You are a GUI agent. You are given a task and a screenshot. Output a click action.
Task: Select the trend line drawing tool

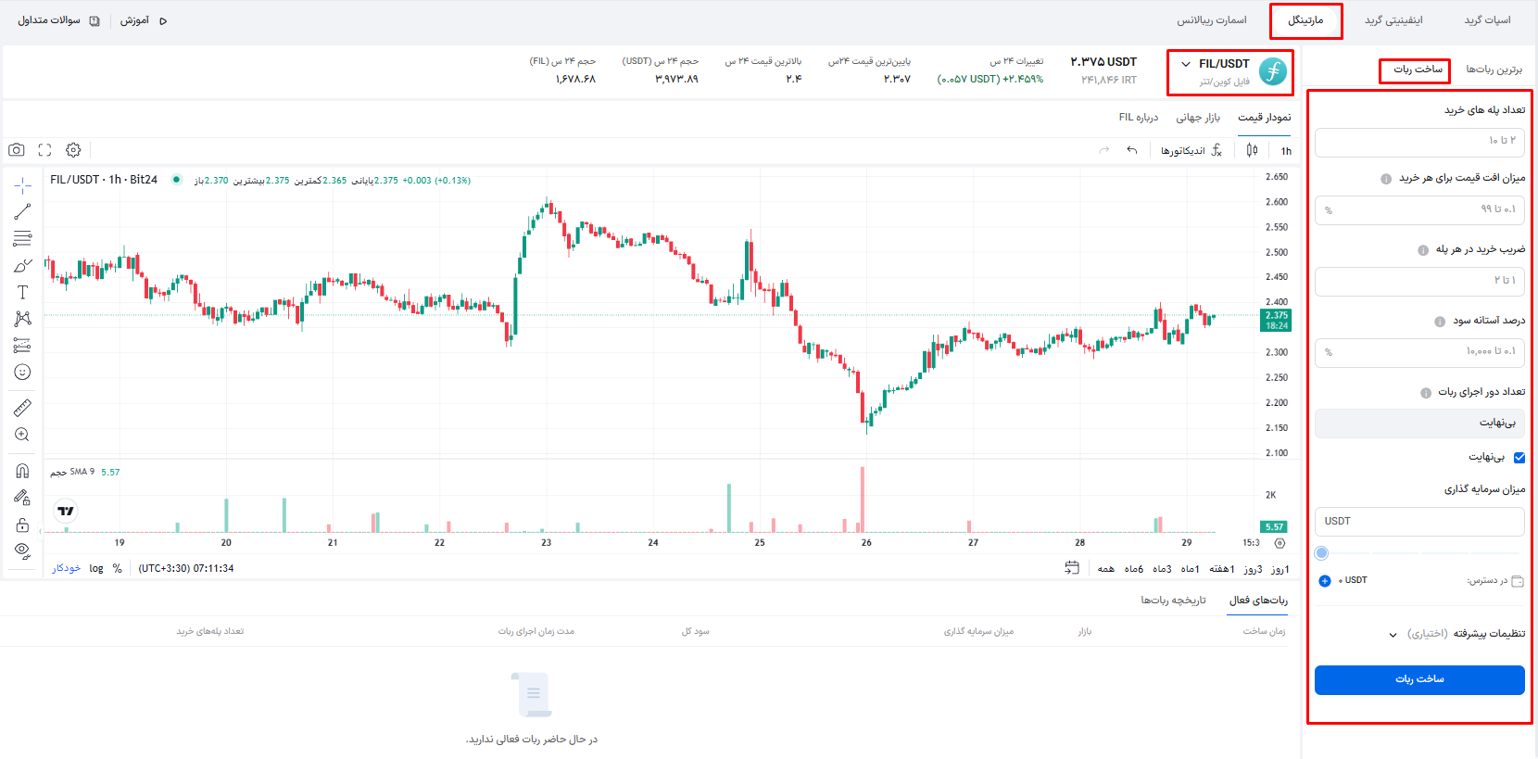22,212
